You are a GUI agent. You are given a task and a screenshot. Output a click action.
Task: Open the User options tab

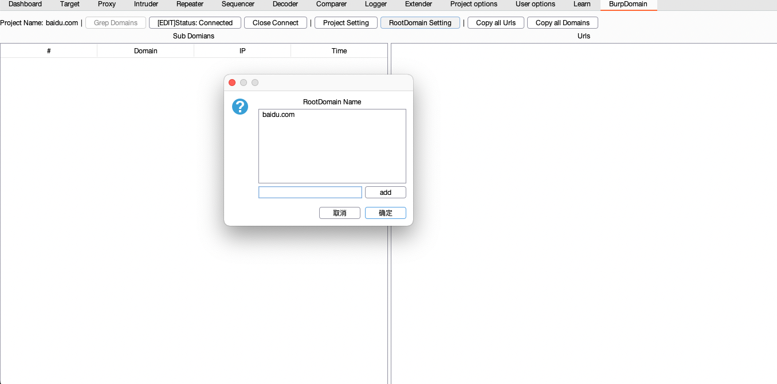tap(535, 4)
